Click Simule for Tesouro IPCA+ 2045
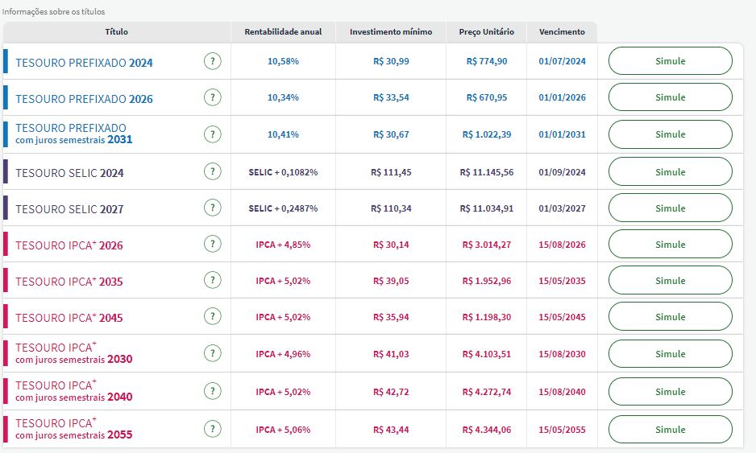 click(671, 317)
